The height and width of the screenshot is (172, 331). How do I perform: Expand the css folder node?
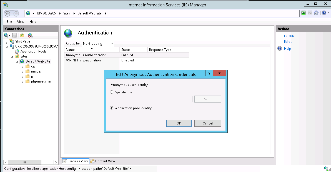(x=22, y=67)
